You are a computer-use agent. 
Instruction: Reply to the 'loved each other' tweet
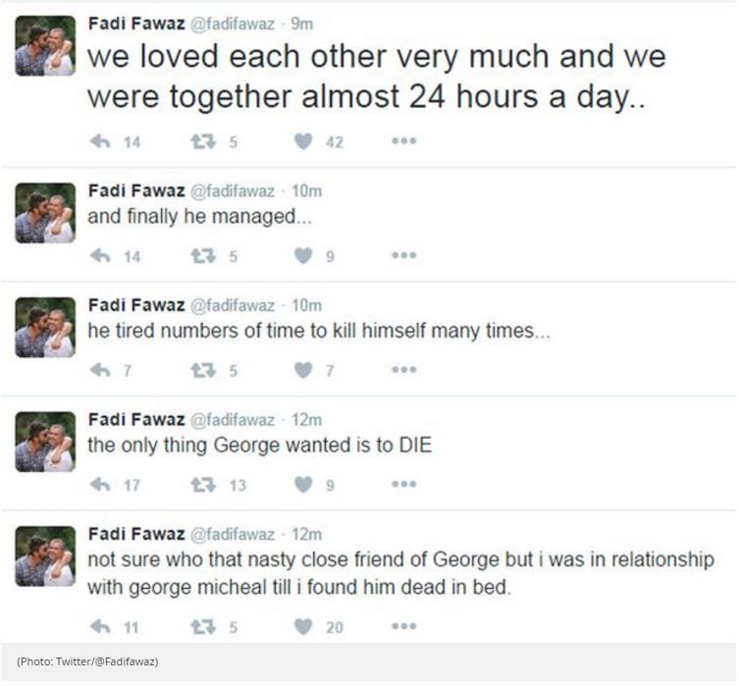tap(100, 141)
